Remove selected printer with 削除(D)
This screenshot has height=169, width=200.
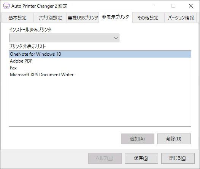click(x=174, y=139)
